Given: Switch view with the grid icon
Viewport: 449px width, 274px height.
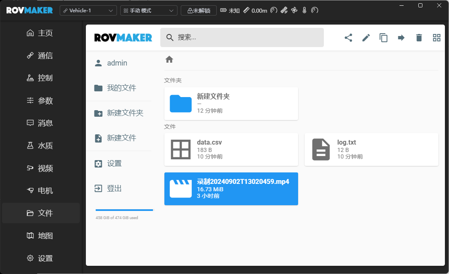Looking at the screenshot, I should [x=436, y=38].
